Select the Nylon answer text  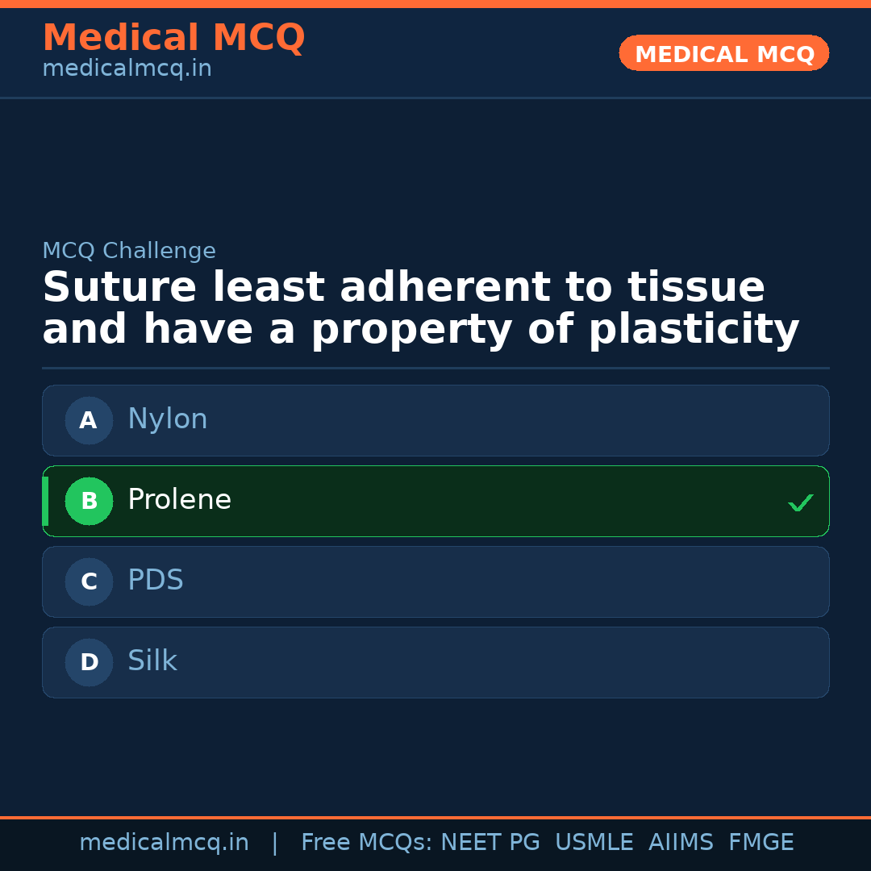[x=168, y=419]
